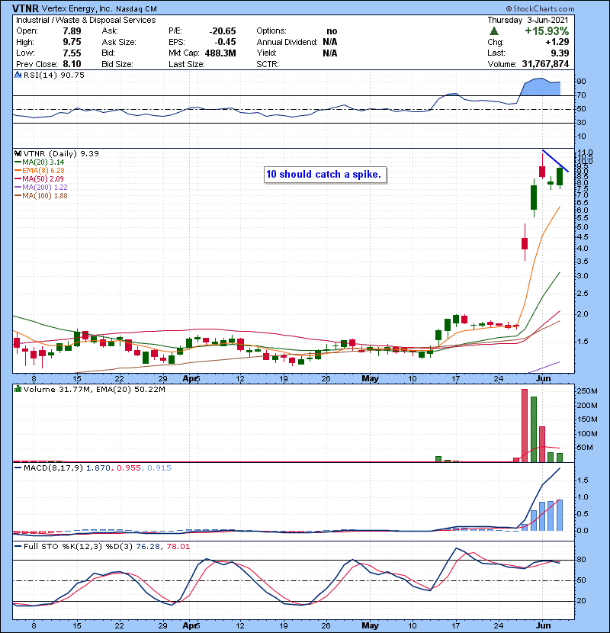Click the EMA(8) 6.28 legend entry
This screenshot has width=610, height=633.
39,170
